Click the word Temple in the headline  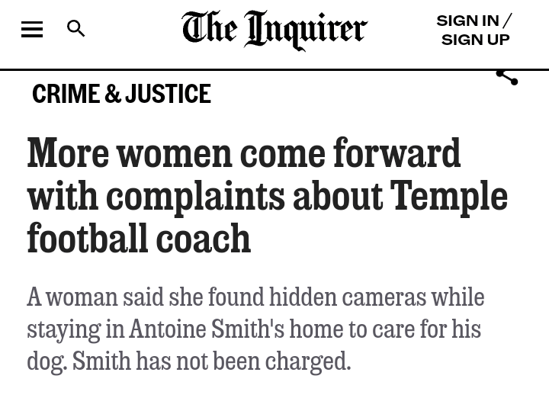tap(449, 197)
